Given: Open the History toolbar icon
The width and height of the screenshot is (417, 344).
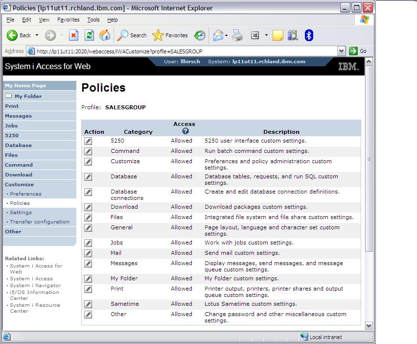Looking at the screenshot, I should tap(200, 35).
